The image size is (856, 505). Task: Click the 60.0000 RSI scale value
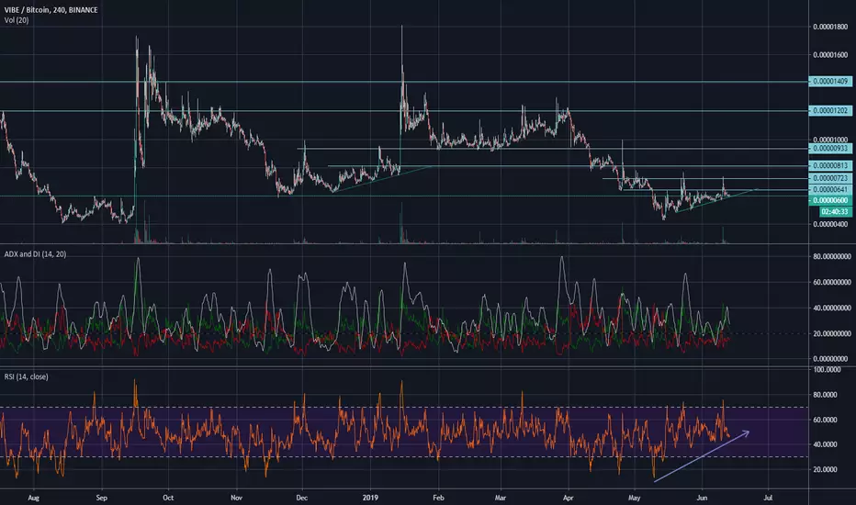(826, 420)
